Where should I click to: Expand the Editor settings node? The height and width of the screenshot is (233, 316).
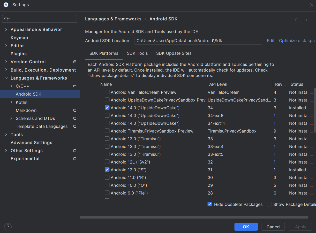[6, 46]
